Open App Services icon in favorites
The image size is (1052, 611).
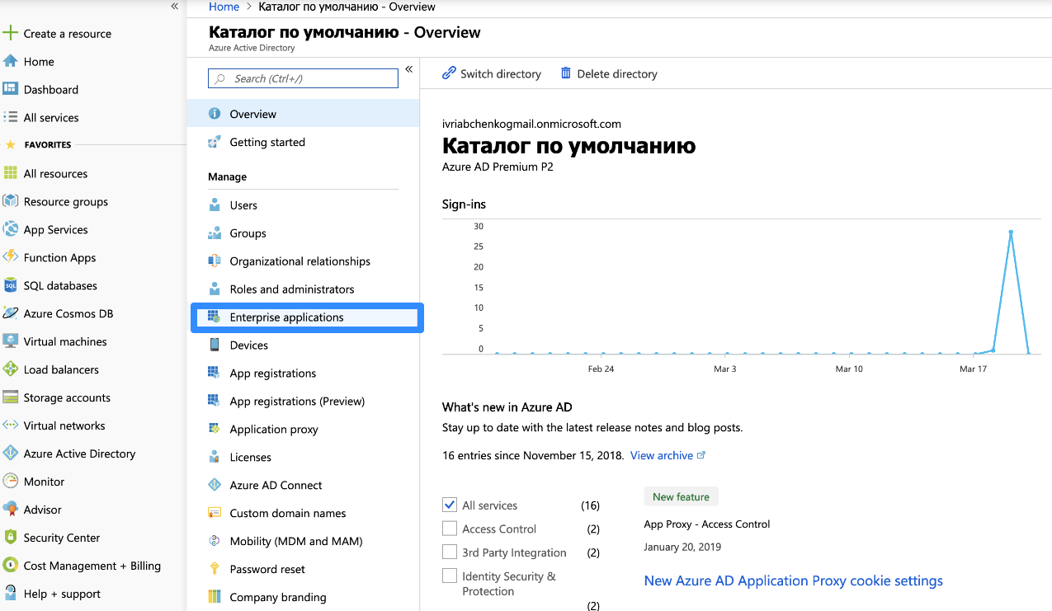click(x=10, y=229)
